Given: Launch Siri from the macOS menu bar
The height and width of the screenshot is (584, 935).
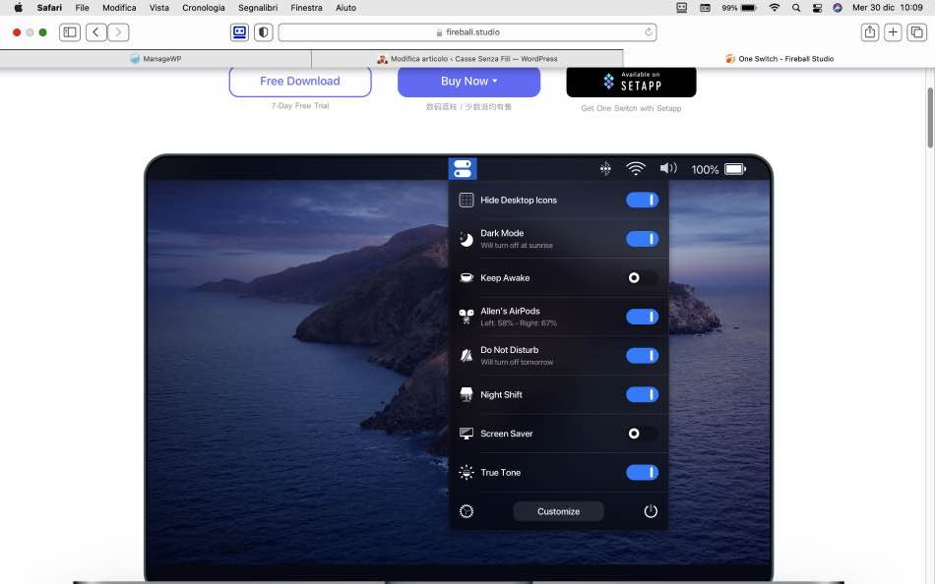Looking at the screenshot, I should [x=838, y=8].
